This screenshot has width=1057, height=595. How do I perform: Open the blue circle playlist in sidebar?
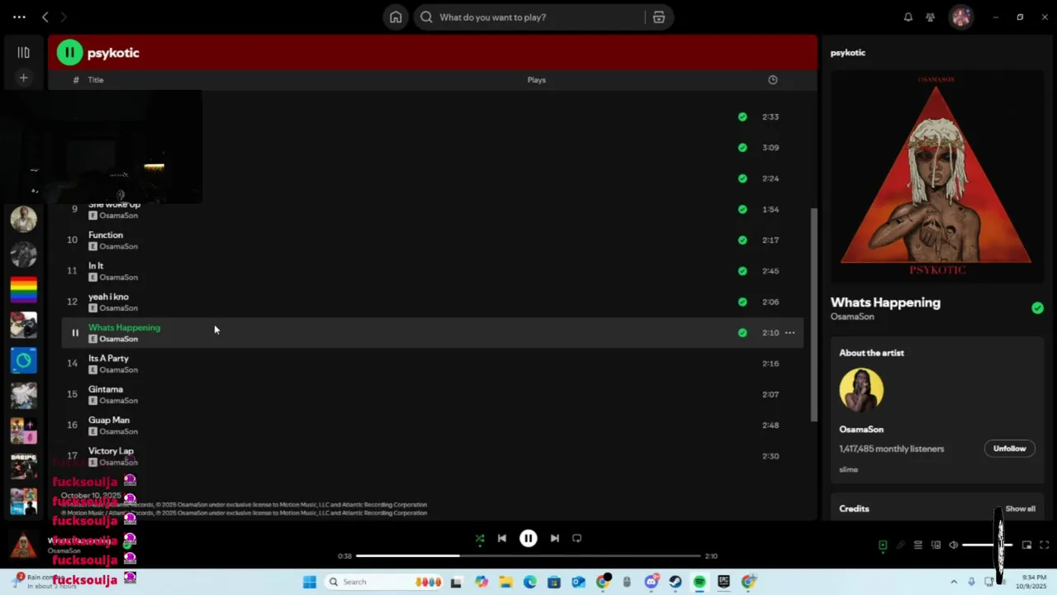24,360
